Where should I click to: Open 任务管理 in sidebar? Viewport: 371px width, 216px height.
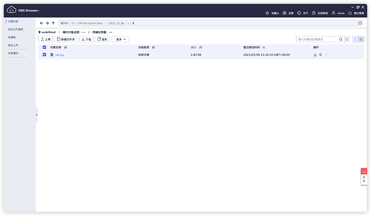13,54
